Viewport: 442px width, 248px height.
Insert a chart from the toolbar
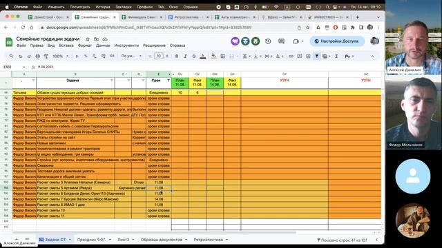pyautogui.click(x=308, y=56)
